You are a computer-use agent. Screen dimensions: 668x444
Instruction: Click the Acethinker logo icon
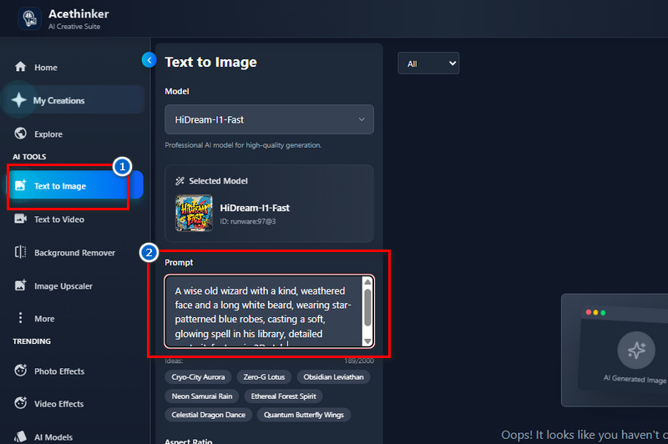tap(29, 18)
